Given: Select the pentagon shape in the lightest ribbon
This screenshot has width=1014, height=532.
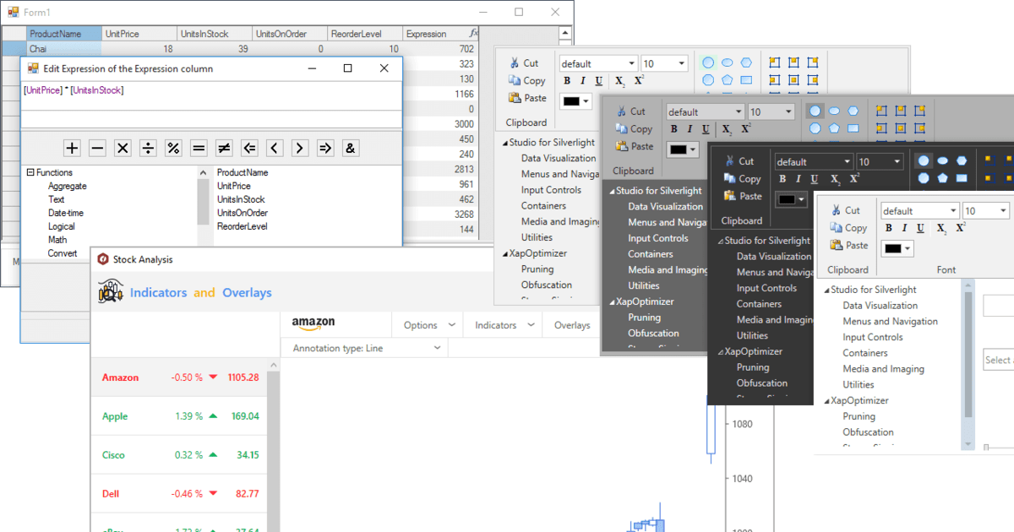Looking at the screenshot, I should [728, 80].
